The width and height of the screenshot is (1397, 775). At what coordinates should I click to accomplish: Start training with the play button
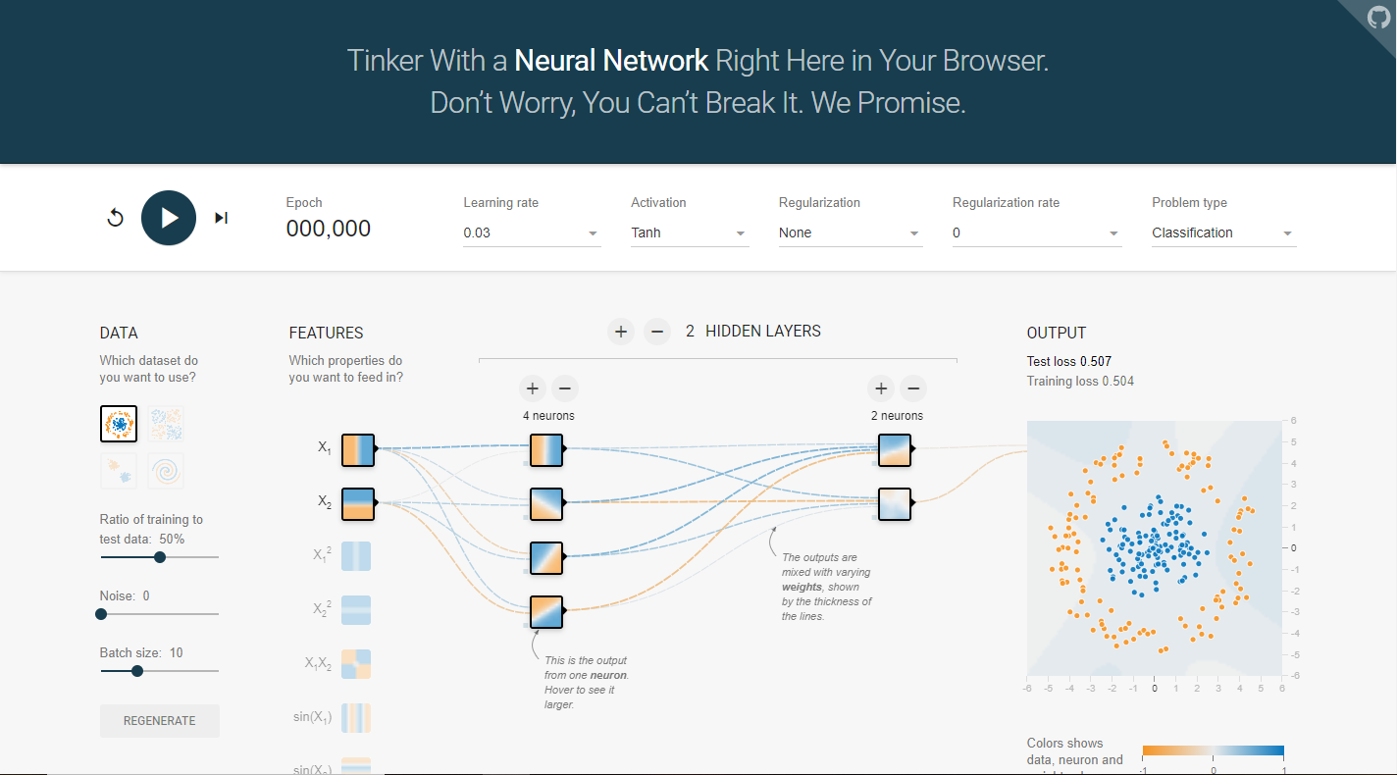click(169, 218)
